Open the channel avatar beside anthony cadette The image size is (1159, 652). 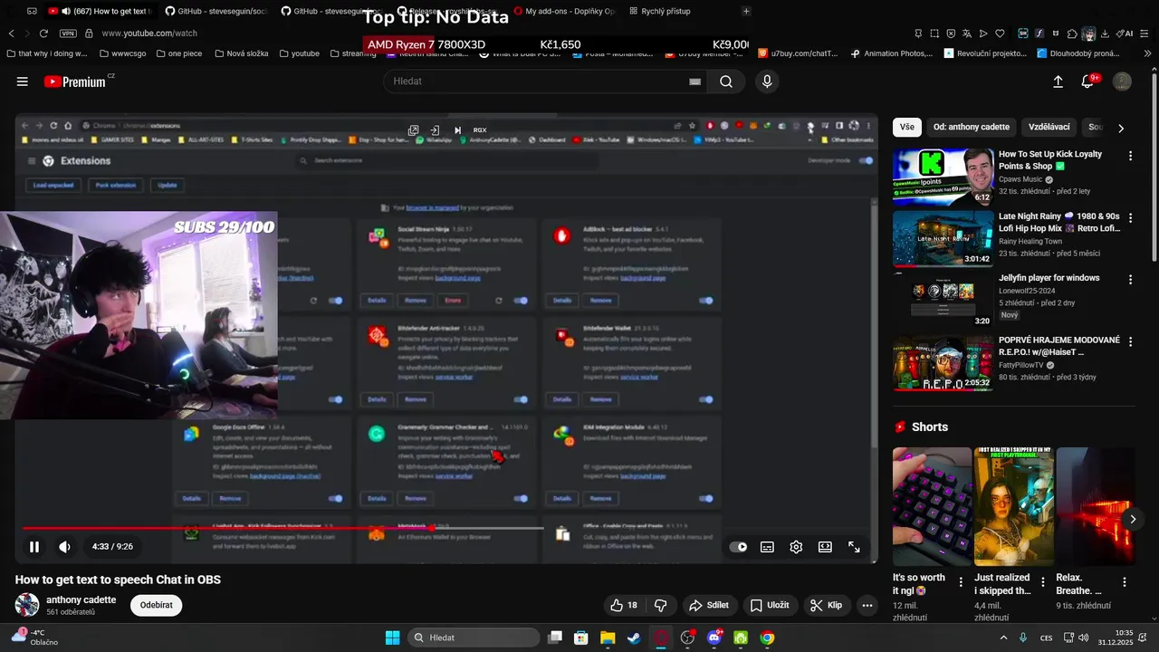point(27,605)
